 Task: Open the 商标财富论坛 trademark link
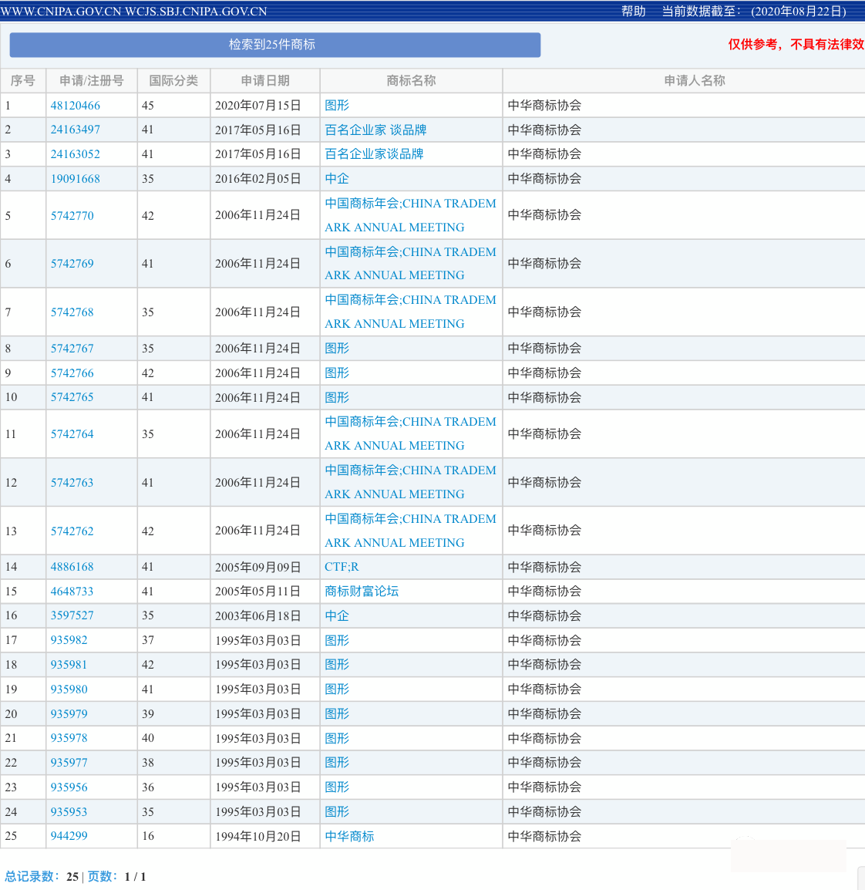tap(362, 592)
